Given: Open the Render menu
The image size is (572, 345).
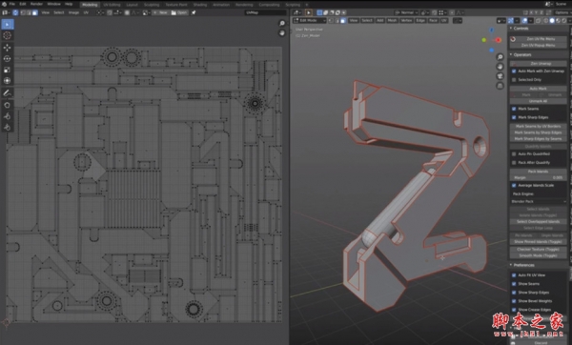Looking at the screenshot, I should [36, 4].
